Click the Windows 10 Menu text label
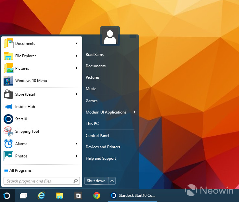Viewport: 239px width, 202px height. (31, 81)
